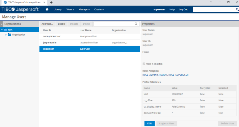Click the Organization folder icon

[10, 35]
